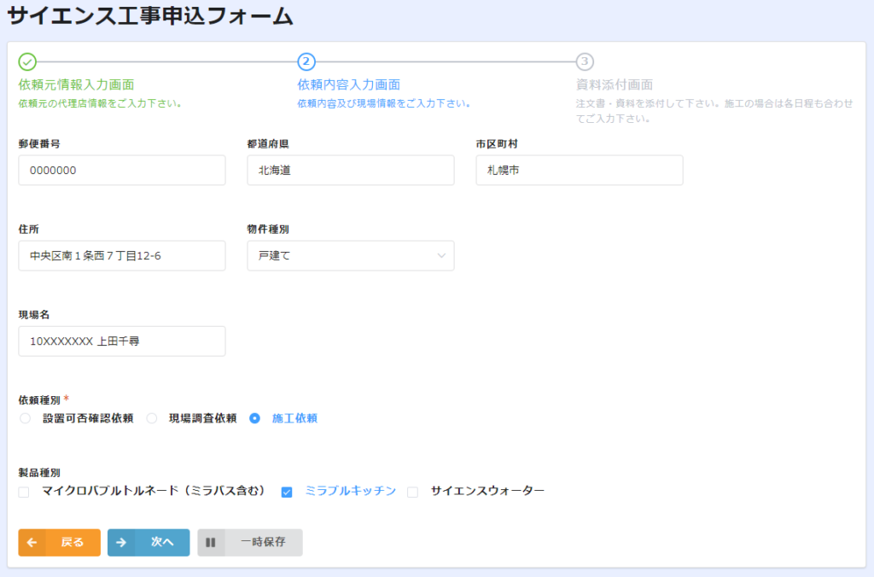Image resolution: width=874 pixels, height=577 pixels.
Task: Choose the 施工依頼 radio button
Action: (254, 418)
